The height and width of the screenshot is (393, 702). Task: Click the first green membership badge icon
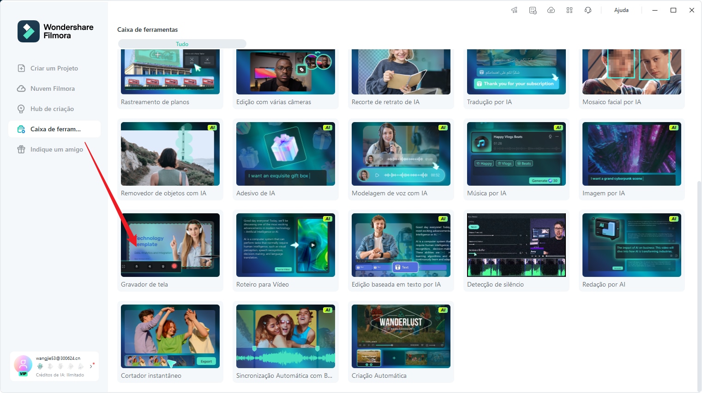[x=40, y=366]
